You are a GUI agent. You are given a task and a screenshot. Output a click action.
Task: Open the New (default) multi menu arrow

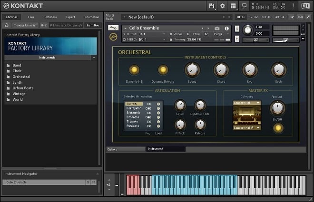124,17
